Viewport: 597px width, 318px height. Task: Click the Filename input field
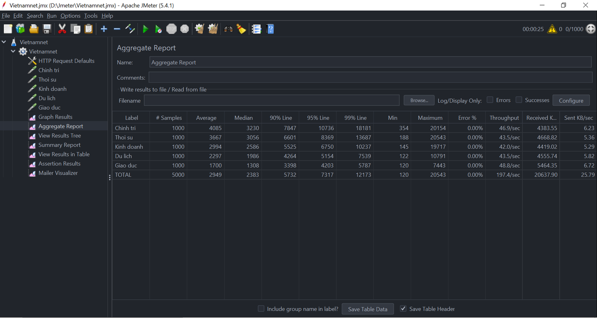click(x=272, y=100)
